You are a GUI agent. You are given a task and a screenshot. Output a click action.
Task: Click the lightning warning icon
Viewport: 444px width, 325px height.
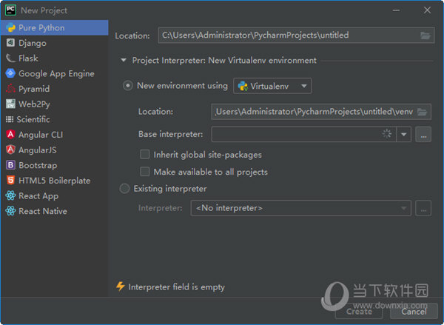(x=121, y=287)
